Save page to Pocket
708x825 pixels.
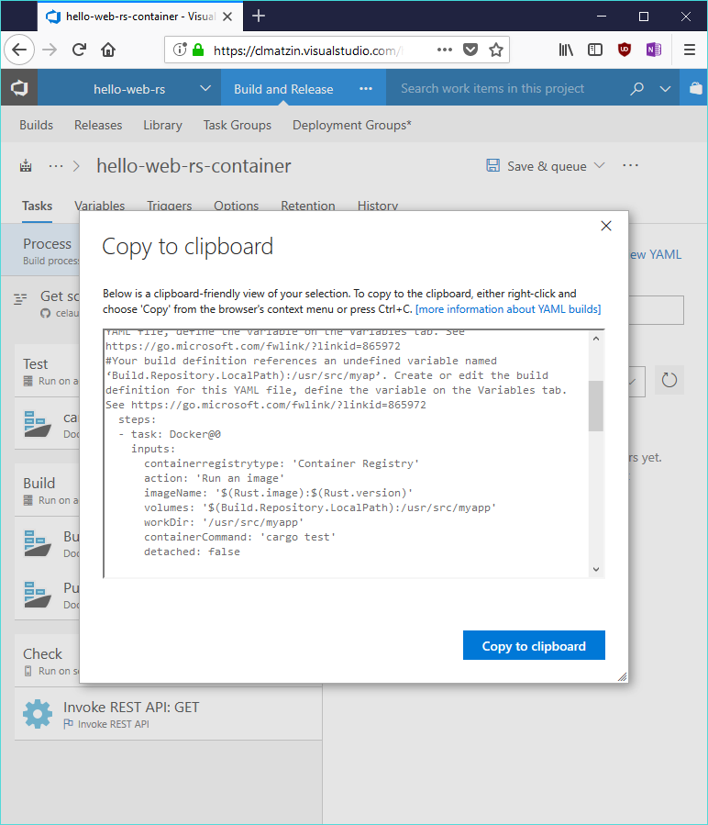coord(470,50)
